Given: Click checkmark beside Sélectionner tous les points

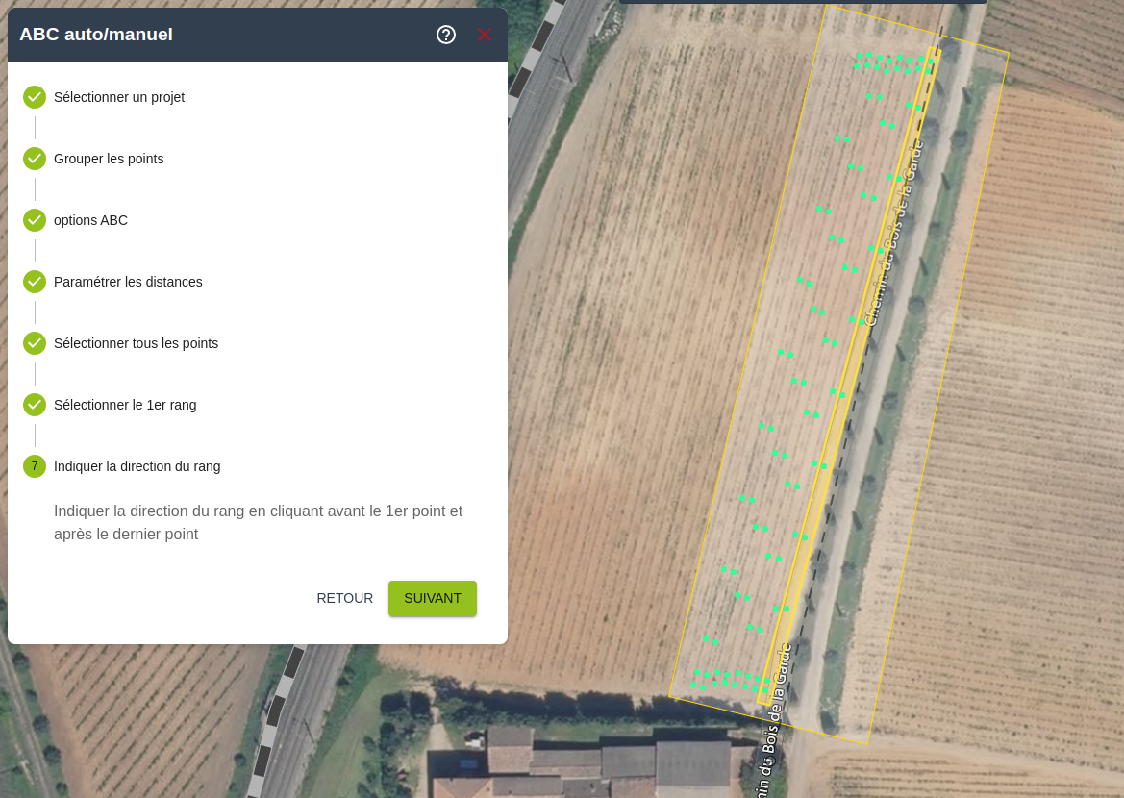Looking at the screenshot, I should pyautogui.click(x=35, y=343).
